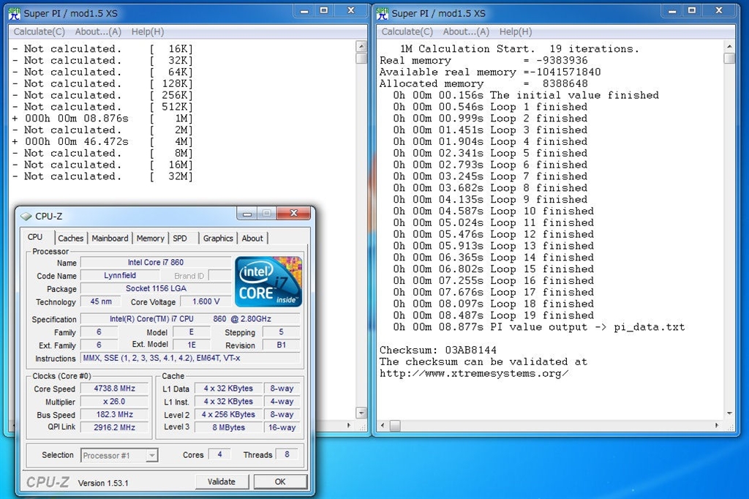This screenshot has height=499, width=749.
Task: Click the Super PI icon in the calculation log window
Action: click(x=382, y=13)
